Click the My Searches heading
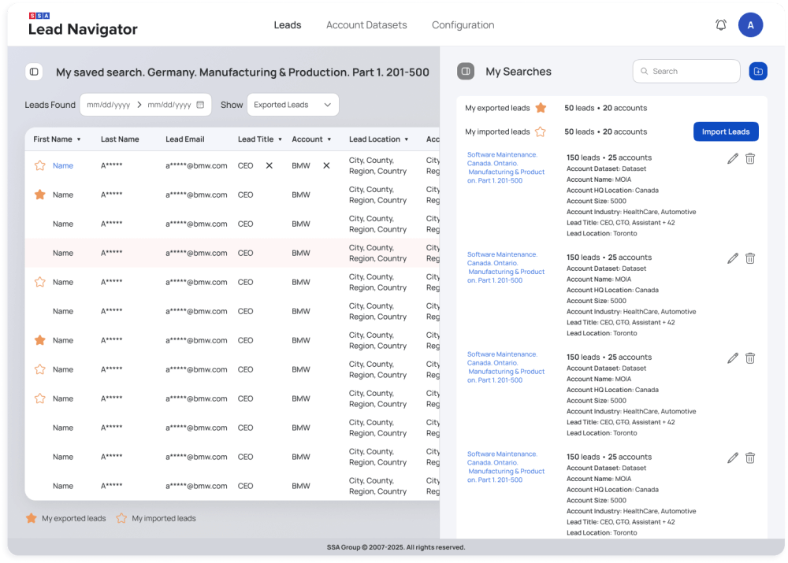The width and height of the screenshot is (788, 563). tap(519, 72)
